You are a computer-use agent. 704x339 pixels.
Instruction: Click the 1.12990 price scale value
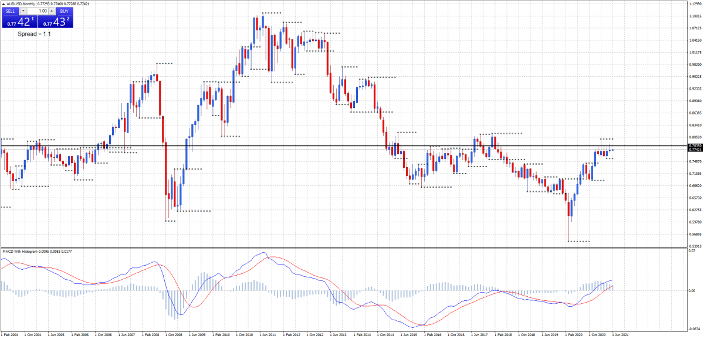pos(695,4)
